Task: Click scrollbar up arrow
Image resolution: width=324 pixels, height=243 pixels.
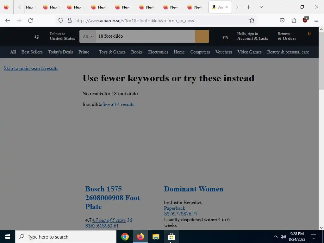Action: point(321,29)
